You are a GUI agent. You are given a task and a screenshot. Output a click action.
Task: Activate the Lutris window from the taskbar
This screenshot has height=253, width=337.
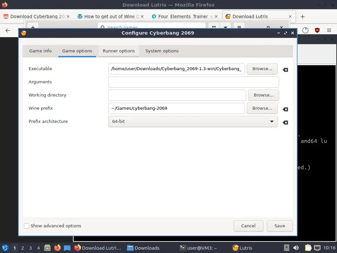pos(243,248)
